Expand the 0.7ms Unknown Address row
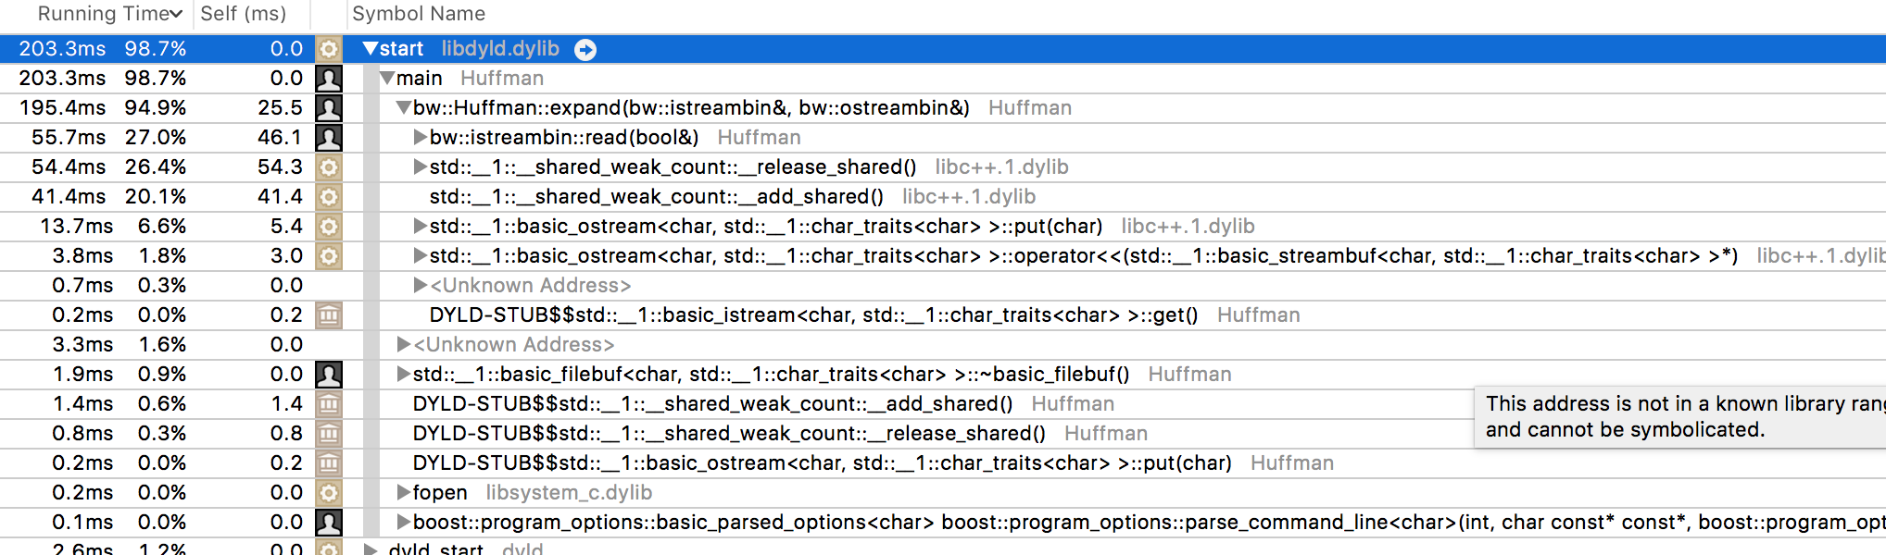 (x=420, y=285)
